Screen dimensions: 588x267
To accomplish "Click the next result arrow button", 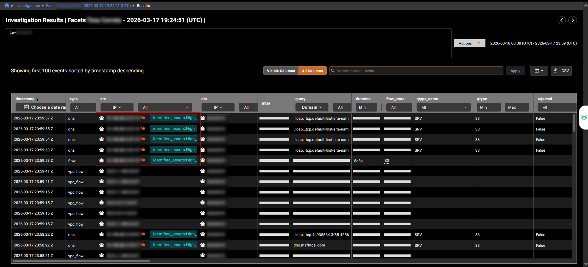I will tap(572, 20).
